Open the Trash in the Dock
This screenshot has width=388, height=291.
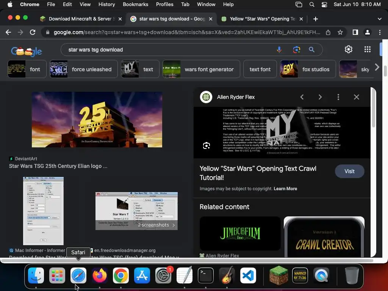click(x=352, y=275)
